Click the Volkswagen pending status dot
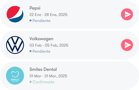Screen dimensions: 139x90 pyautogui.click(x=30, y=51)
